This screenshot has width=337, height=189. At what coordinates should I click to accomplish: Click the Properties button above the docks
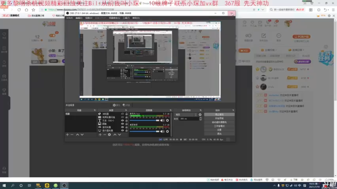pos(117,105)
